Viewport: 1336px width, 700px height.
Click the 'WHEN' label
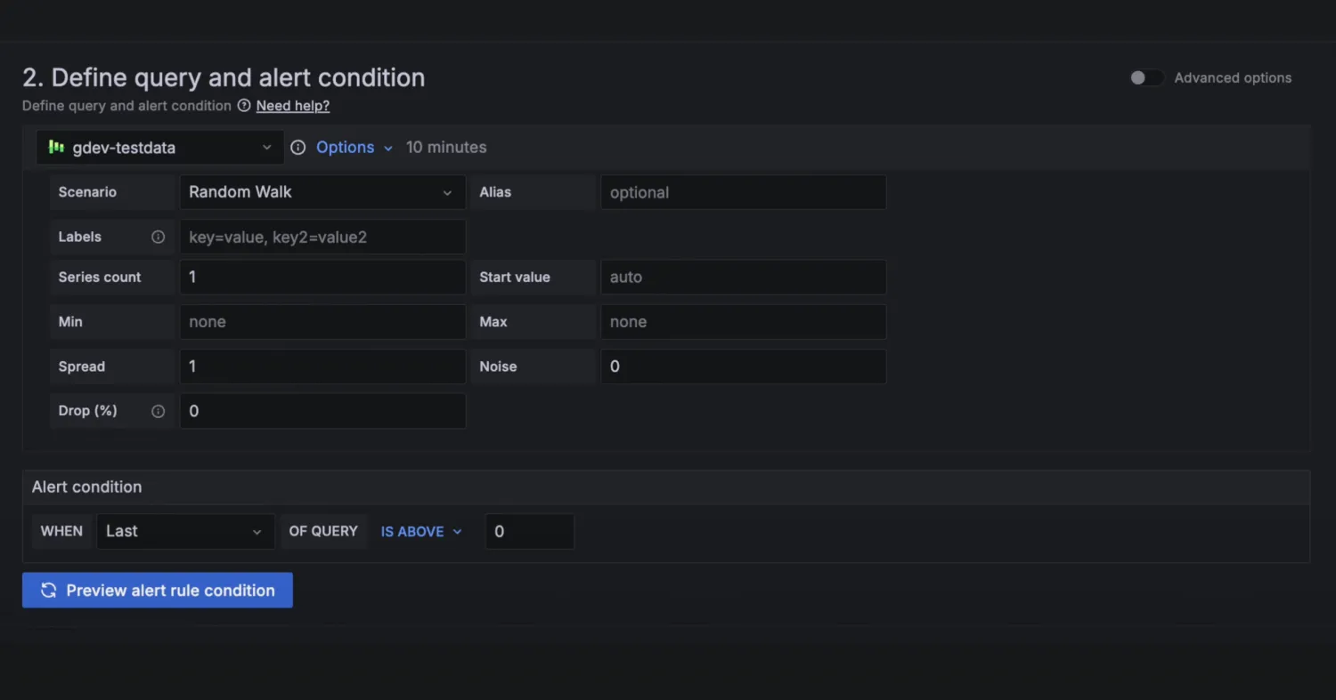pyautogui.click(x=61, y=531)
